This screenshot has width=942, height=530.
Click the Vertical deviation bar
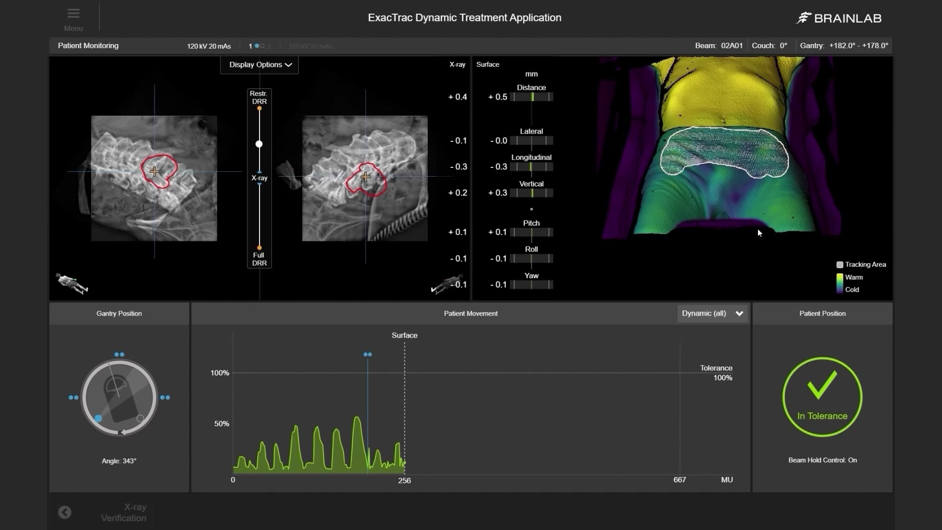pyautogui.click(x=532, y=193)
